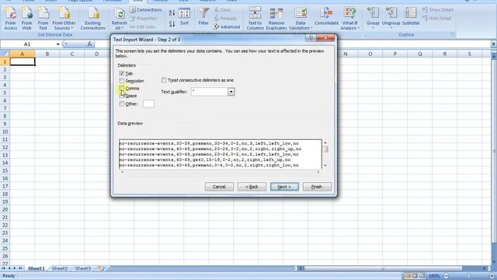Viewport: 497px width, 280px height.
Task: Click the Next button in wizard
Action: pos(284,187)
